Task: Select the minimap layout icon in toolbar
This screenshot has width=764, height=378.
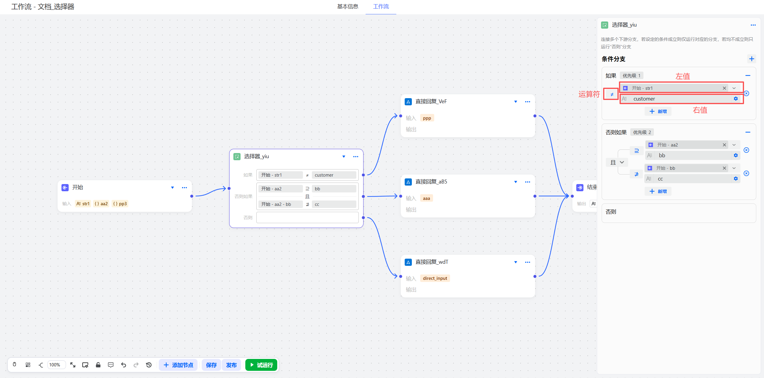Action: (x=28, y=365)
